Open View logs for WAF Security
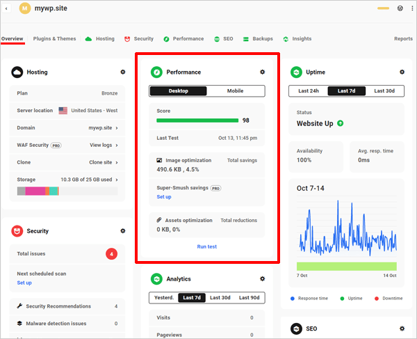The height and width of the screenshot is (339, 417). (x=104, y=145)
